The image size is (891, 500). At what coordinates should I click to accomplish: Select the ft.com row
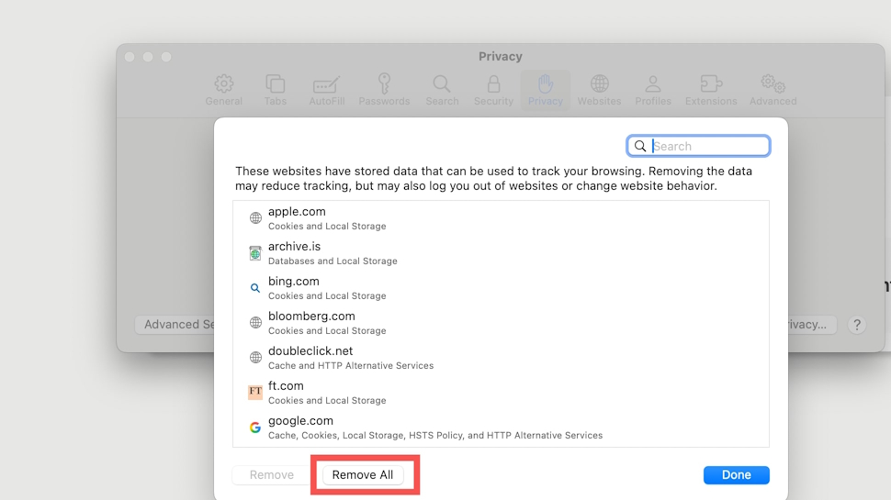tap(501, 392)
